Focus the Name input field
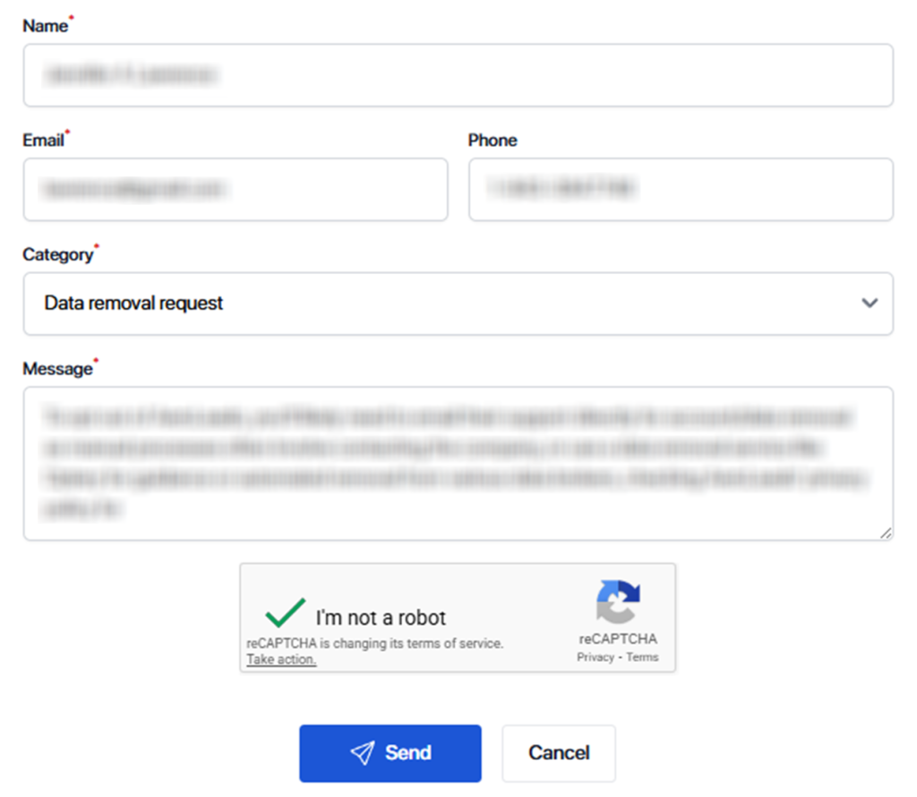 [458, 75]
